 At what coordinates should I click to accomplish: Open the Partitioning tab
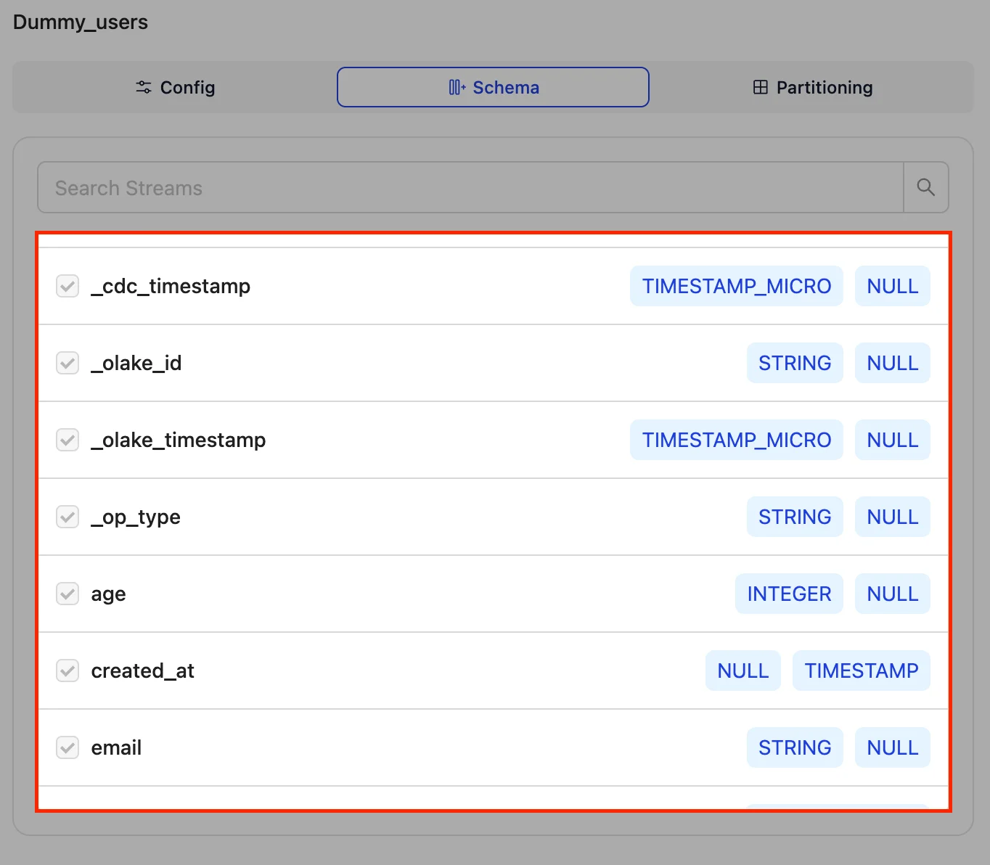(812, 87)
